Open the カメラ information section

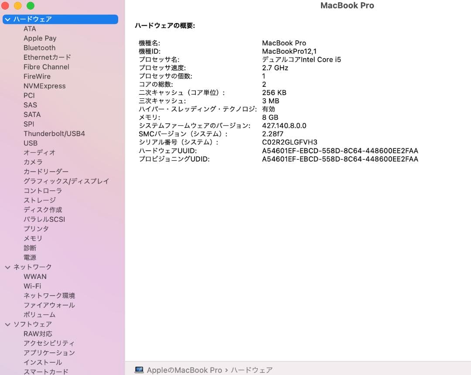33,162
